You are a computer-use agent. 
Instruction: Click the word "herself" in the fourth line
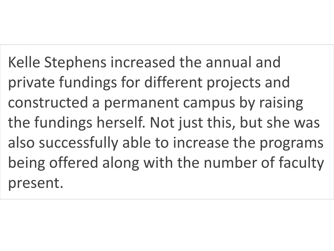[x=121, y=123]
